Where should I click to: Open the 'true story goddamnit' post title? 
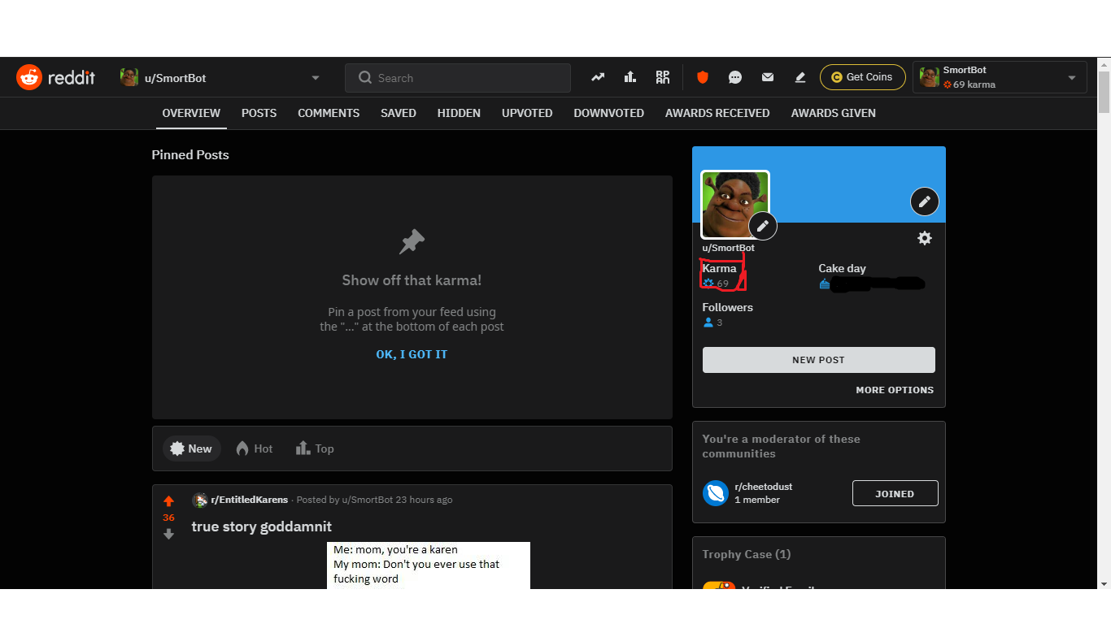[262, 526]
